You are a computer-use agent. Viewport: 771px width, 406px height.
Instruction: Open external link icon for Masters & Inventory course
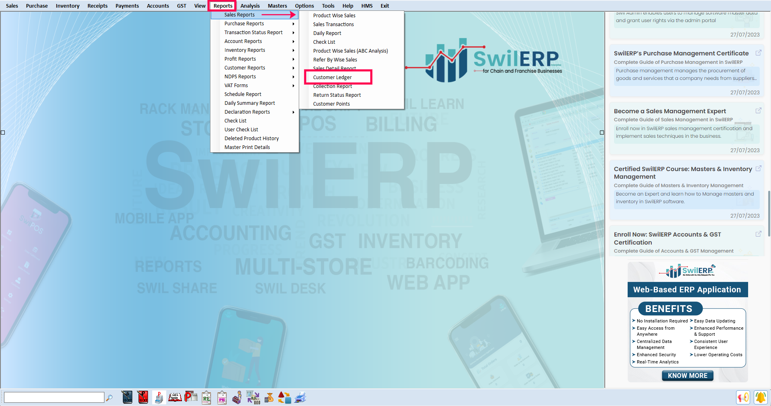tap(758, 169)
